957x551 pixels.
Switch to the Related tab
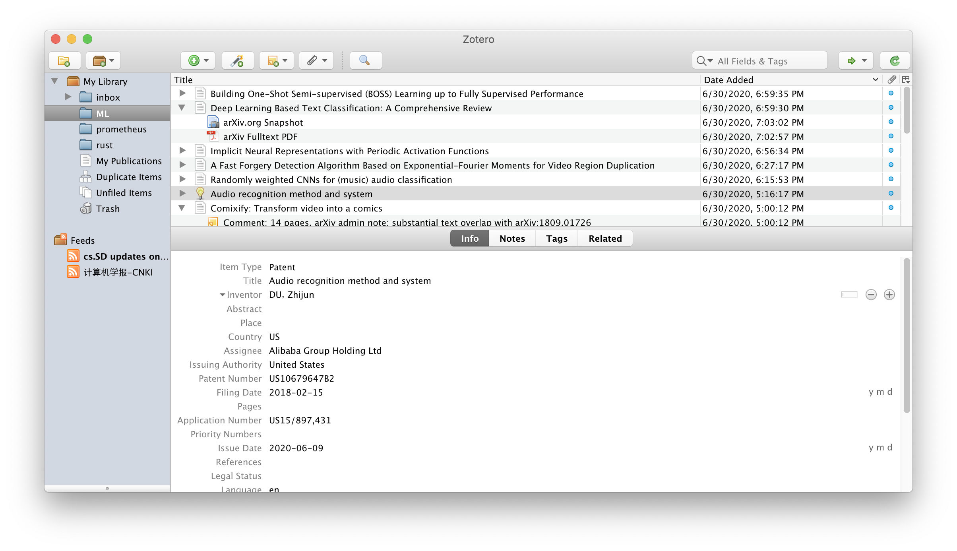605,239
